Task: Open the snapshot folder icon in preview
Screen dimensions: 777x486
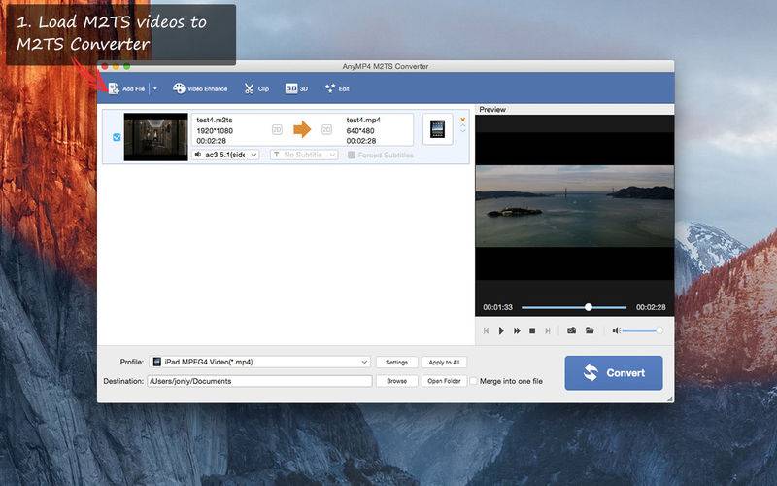Action: pos(590,330)
